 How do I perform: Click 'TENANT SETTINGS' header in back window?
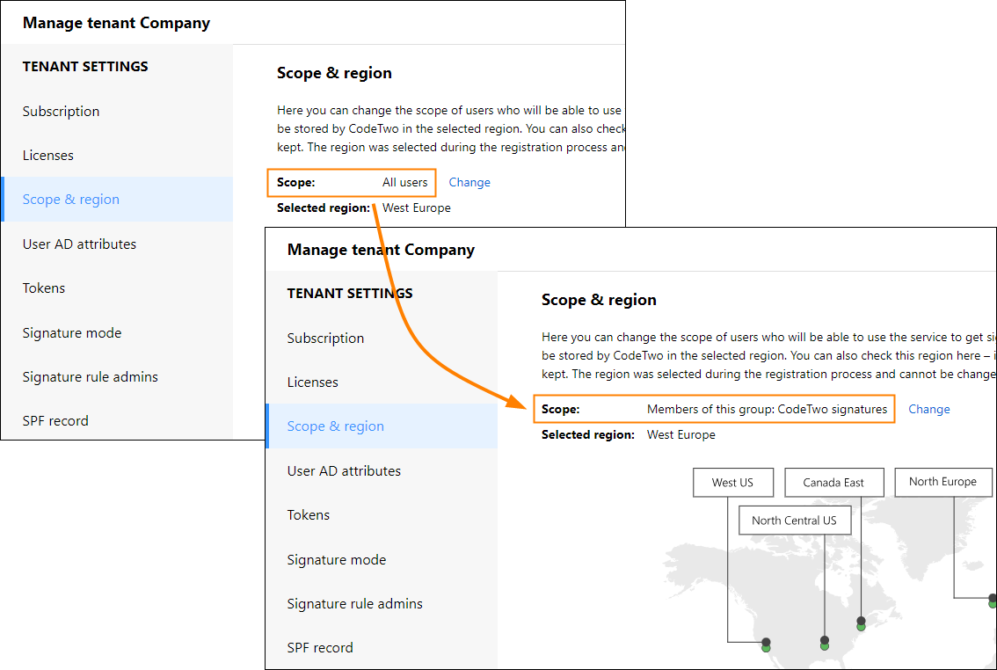(85, 67)
